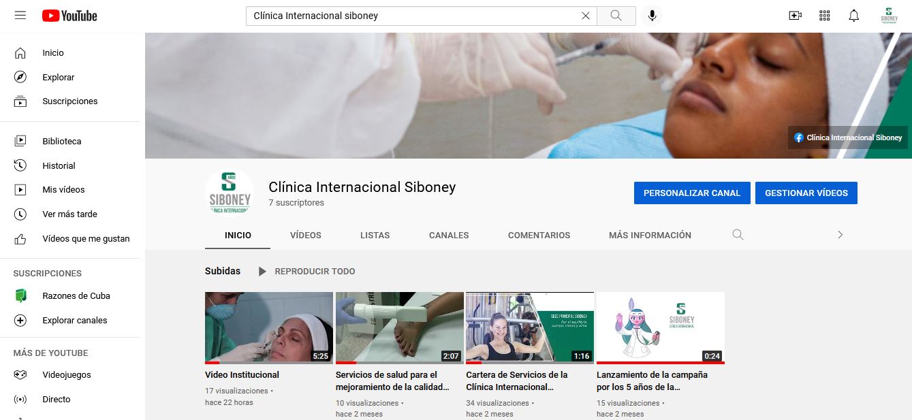Click the YouTube logo

[69, 16]
